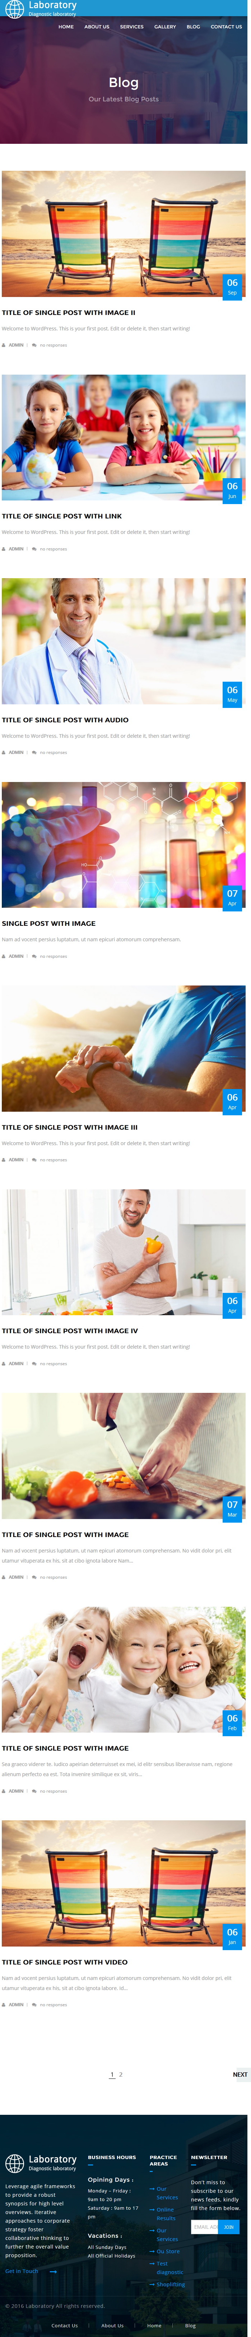Go to pagination page 2
This screenshot has height=2337, width=251.
pyautogui.click(x=121, y=2074)
